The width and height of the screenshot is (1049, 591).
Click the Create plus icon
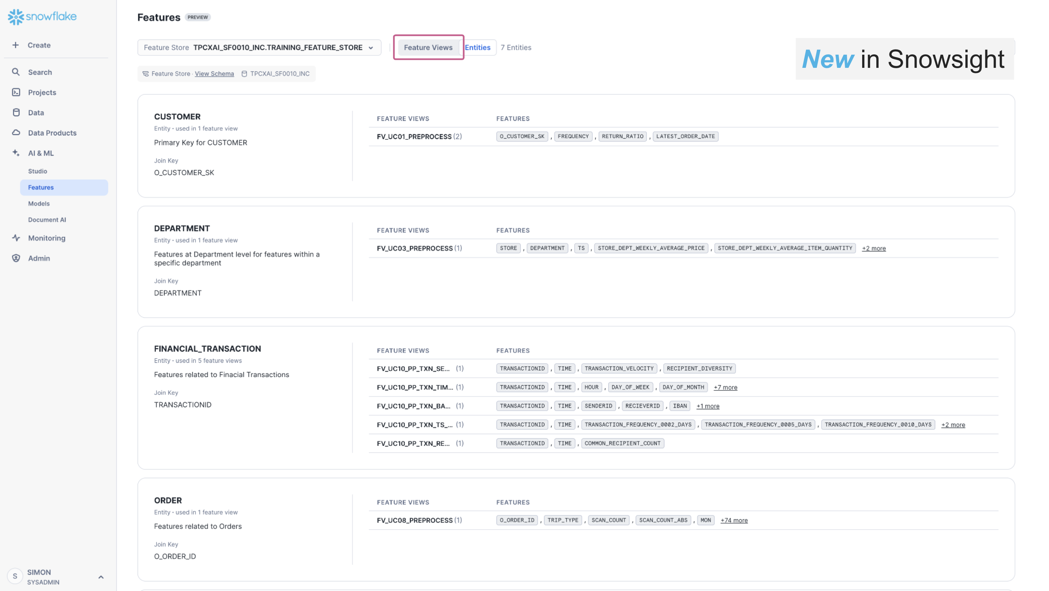(x=15, y=45)
